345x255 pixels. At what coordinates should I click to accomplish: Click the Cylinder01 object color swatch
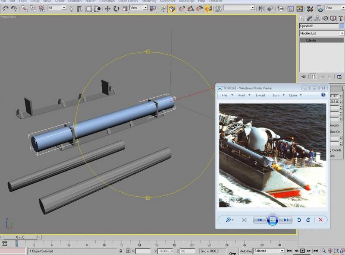pyautogui.click(x=342, y=26)
